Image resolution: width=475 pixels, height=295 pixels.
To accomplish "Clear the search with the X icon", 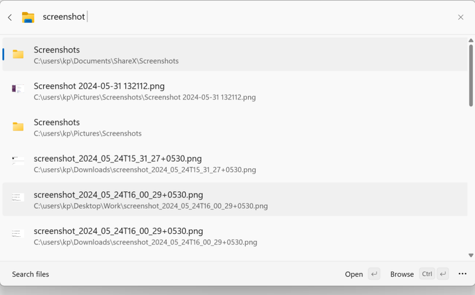I will [461, 18].
